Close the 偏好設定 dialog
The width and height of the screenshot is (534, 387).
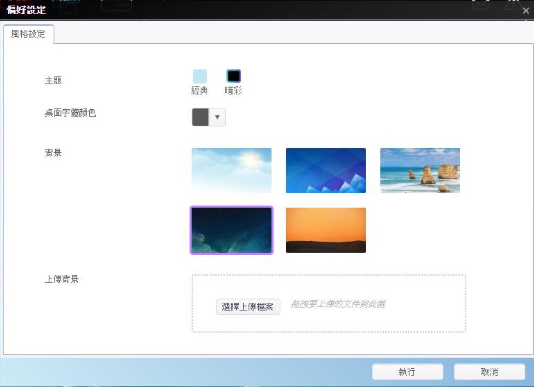(526, 11)
